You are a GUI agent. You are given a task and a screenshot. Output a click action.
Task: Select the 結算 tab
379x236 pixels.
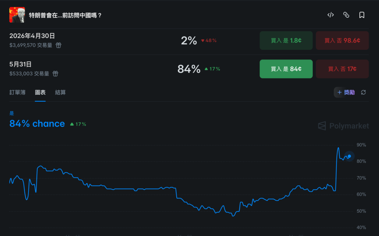[x=60, y=92]
